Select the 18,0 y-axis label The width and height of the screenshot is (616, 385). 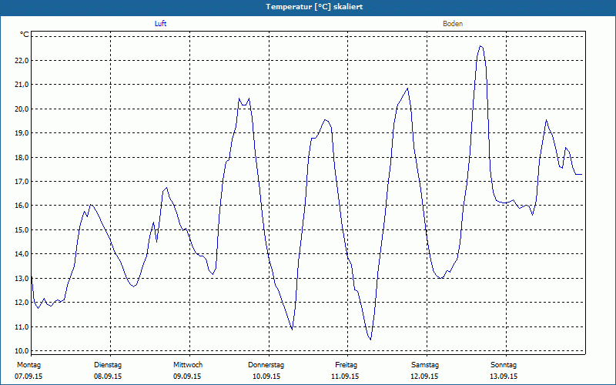click(22, 158)
